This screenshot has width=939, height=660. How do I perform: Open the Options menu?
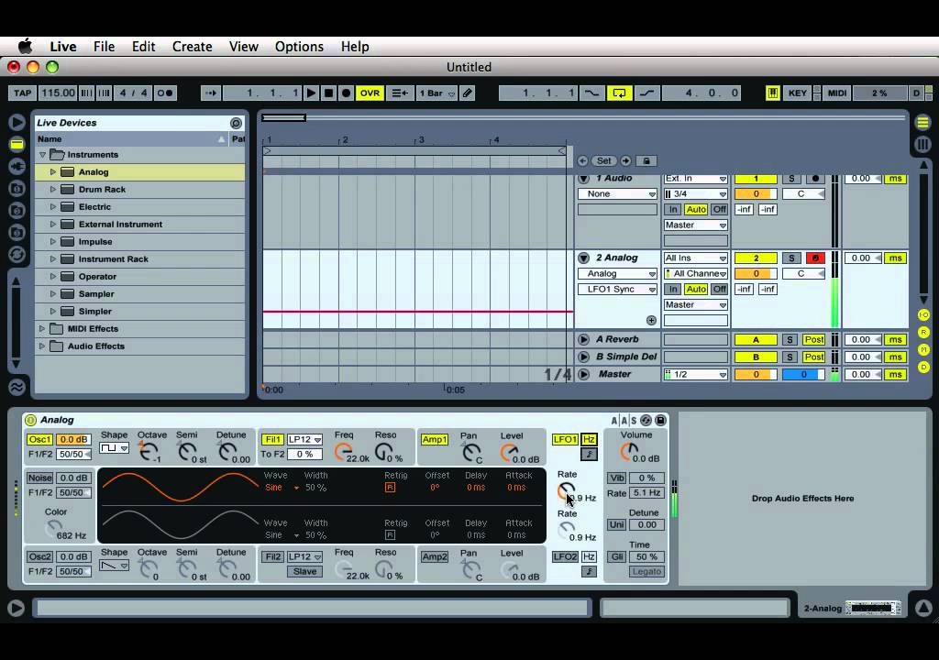pyautogui.click(x=299, y=47)
